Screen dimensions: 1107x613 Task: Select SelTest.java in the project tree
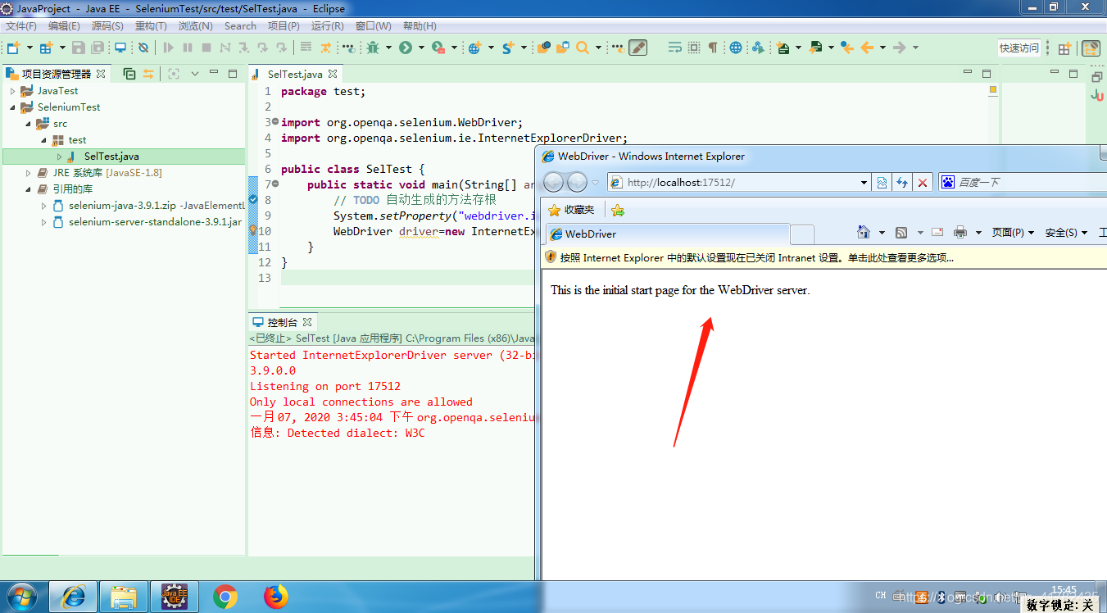[111, 157]
